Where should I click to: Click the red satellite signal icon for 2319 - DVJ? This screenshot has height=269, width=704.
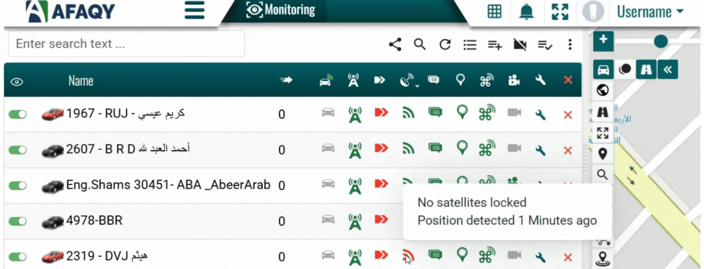point(408,255)
